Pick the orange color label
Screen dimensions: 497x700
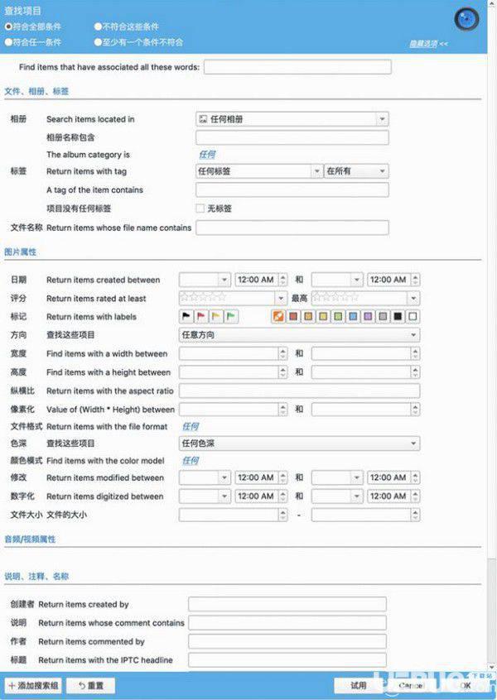tap(308, 317)
